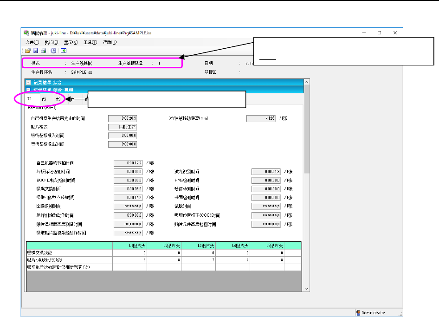Click the BOC·IC标记检测时间 value field
The image size is (439, 317).
coord(128,181)
